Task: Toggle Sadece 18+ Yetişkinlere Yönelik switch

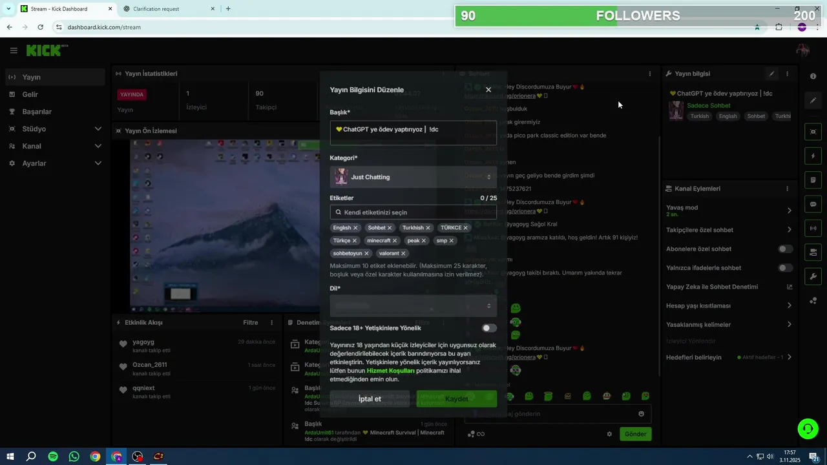Action: (489, 328)
